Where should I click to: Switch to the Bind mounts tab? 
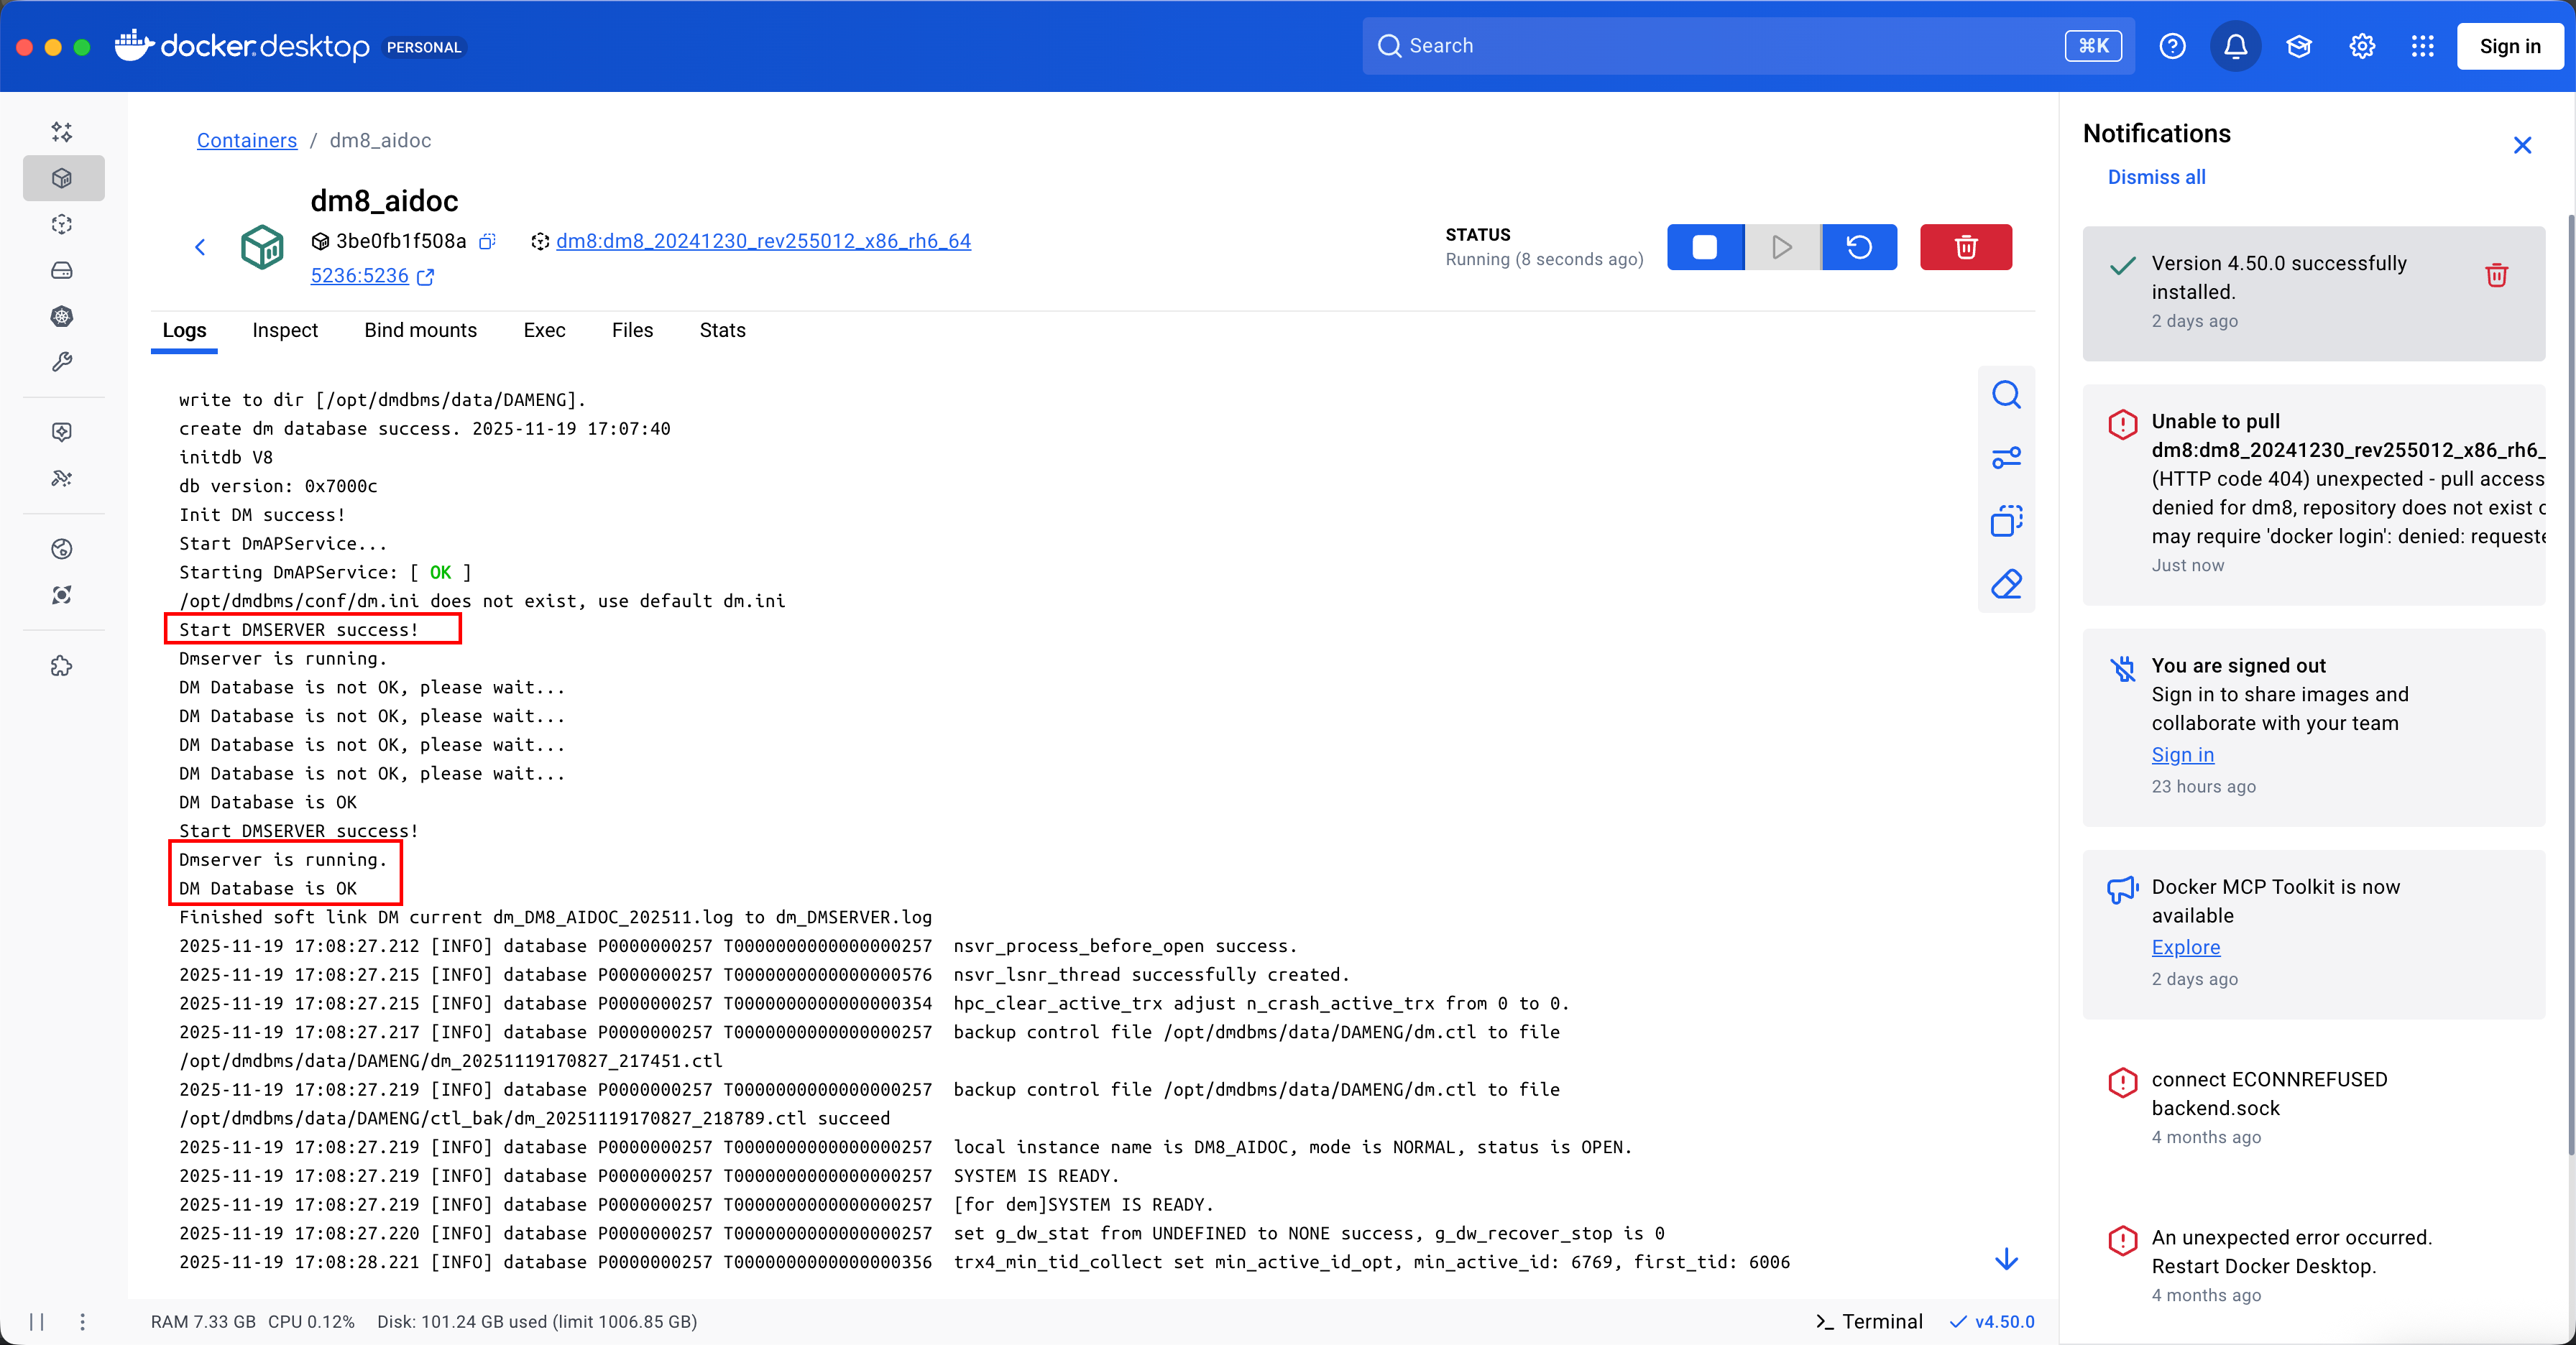click(420, 331)
